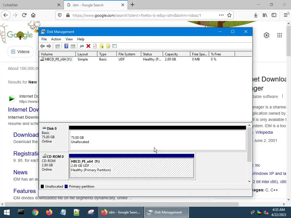Launch Chrome from the taskbar
Screen dimensions: 291x218
click(x=35, y=212)
